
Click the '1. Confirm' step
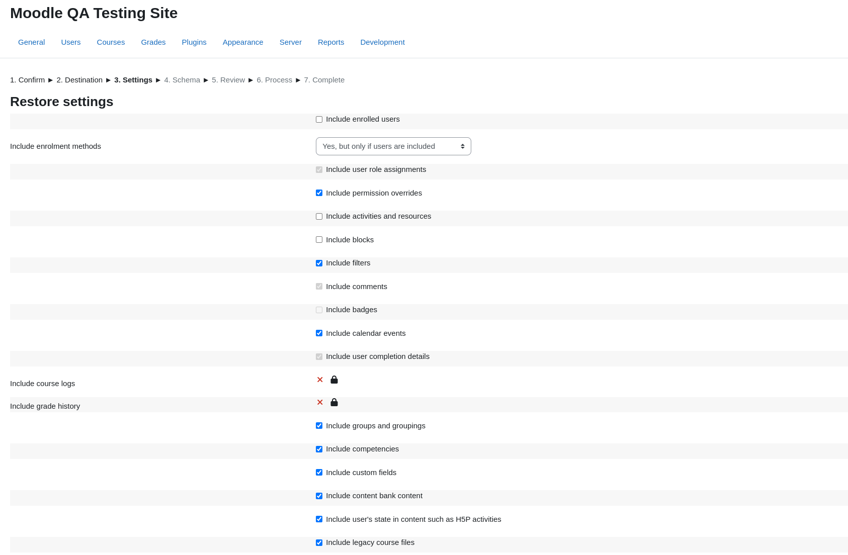[x=27, y=80]
